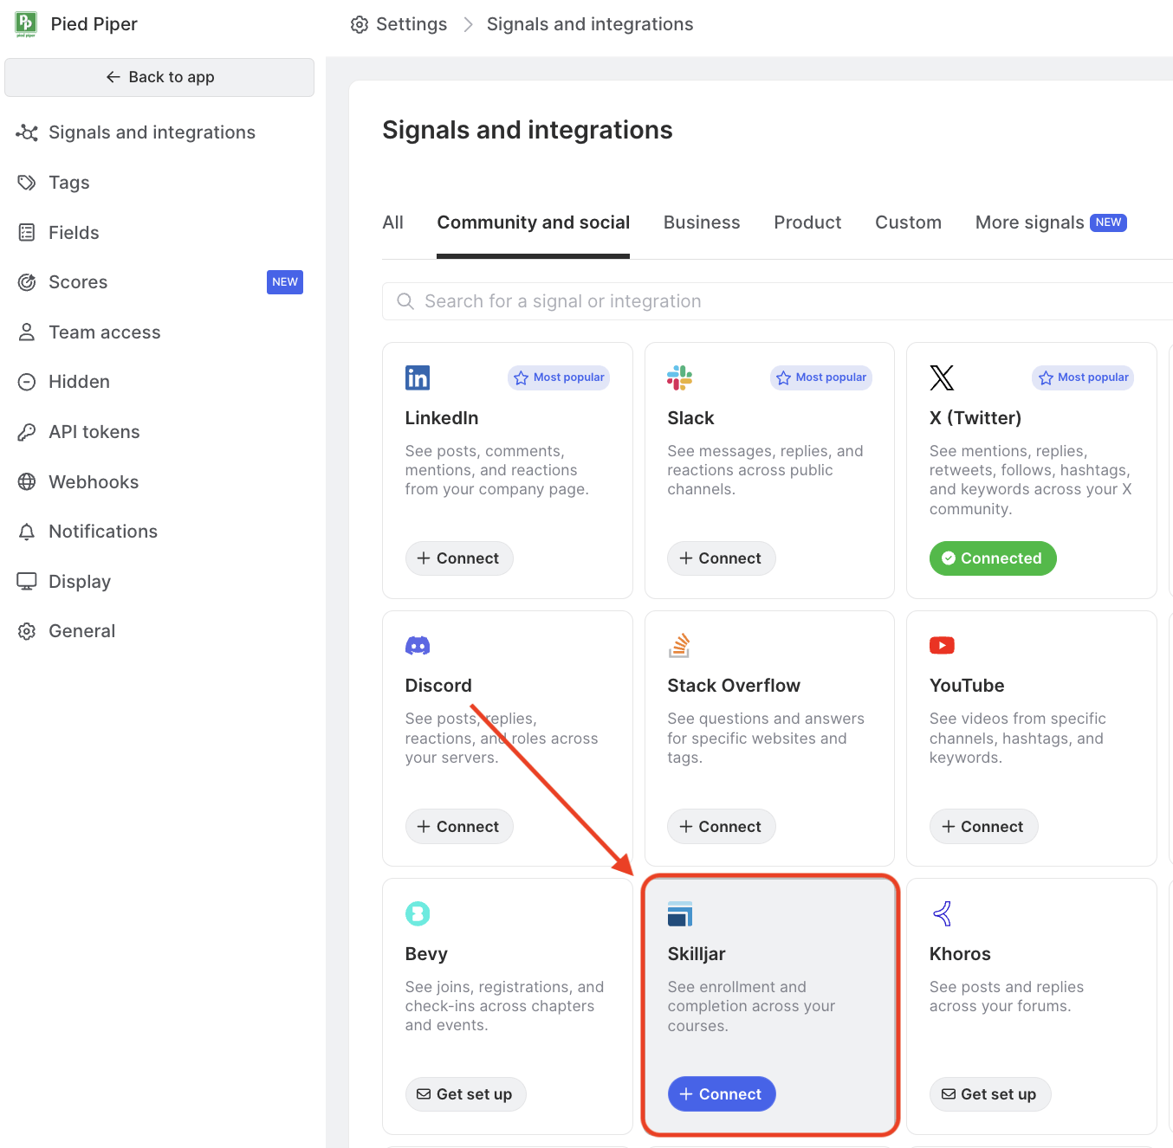This screenshot has height=1148, width=1173.
Task: Click the NEW badge beside Scores
Action: pyautogui.click(x=285, y=282)
